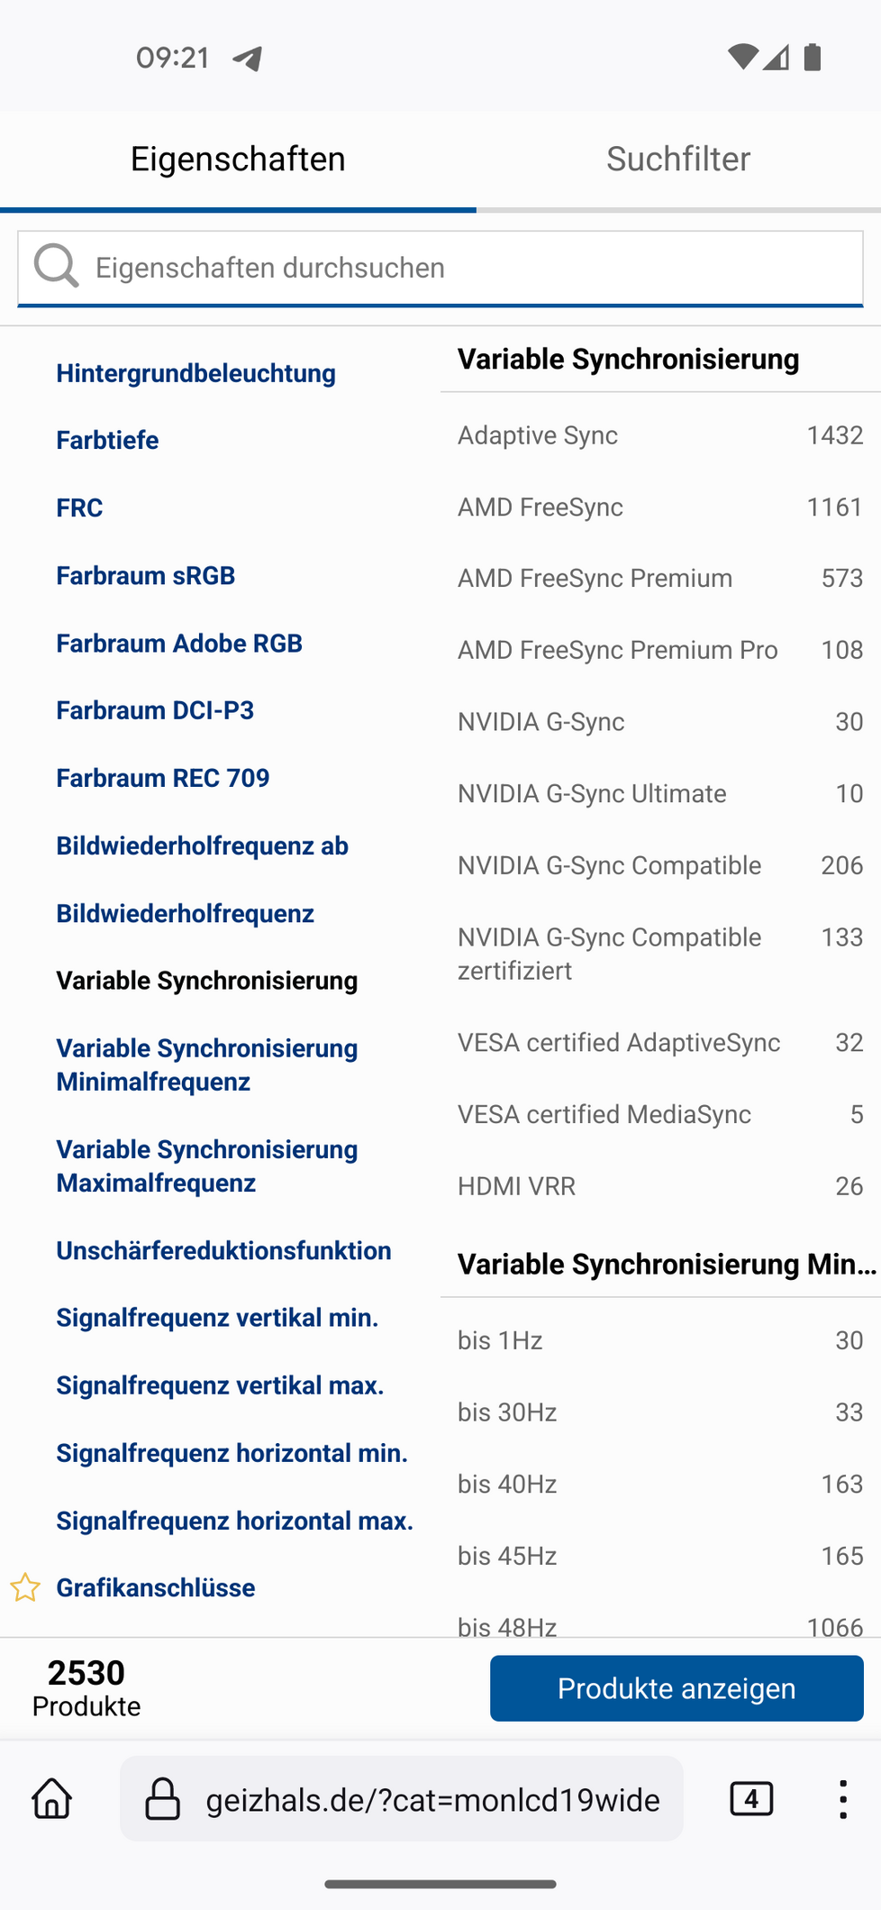Select the Eigenschaften tab
The image size is (881, 1910).
238,160
